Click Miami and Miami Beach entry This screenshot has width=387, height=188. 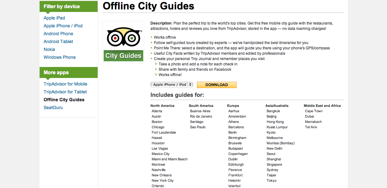[x=170, y=159]
